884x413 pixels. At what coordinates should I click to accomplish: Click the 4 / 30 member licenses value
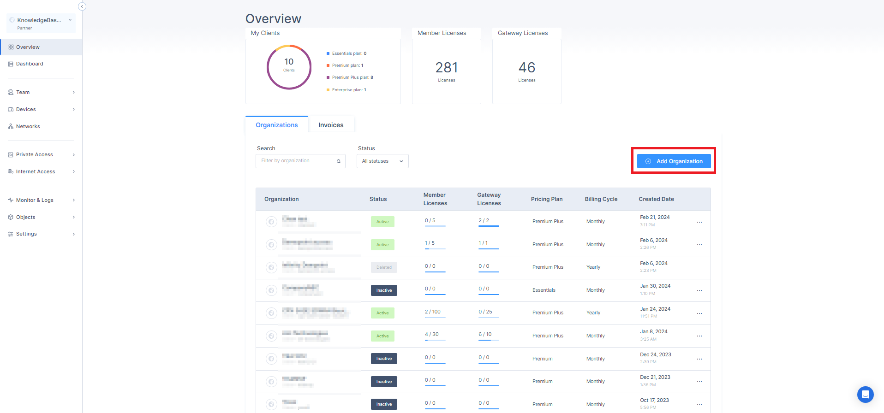click(x=432, y=335)
